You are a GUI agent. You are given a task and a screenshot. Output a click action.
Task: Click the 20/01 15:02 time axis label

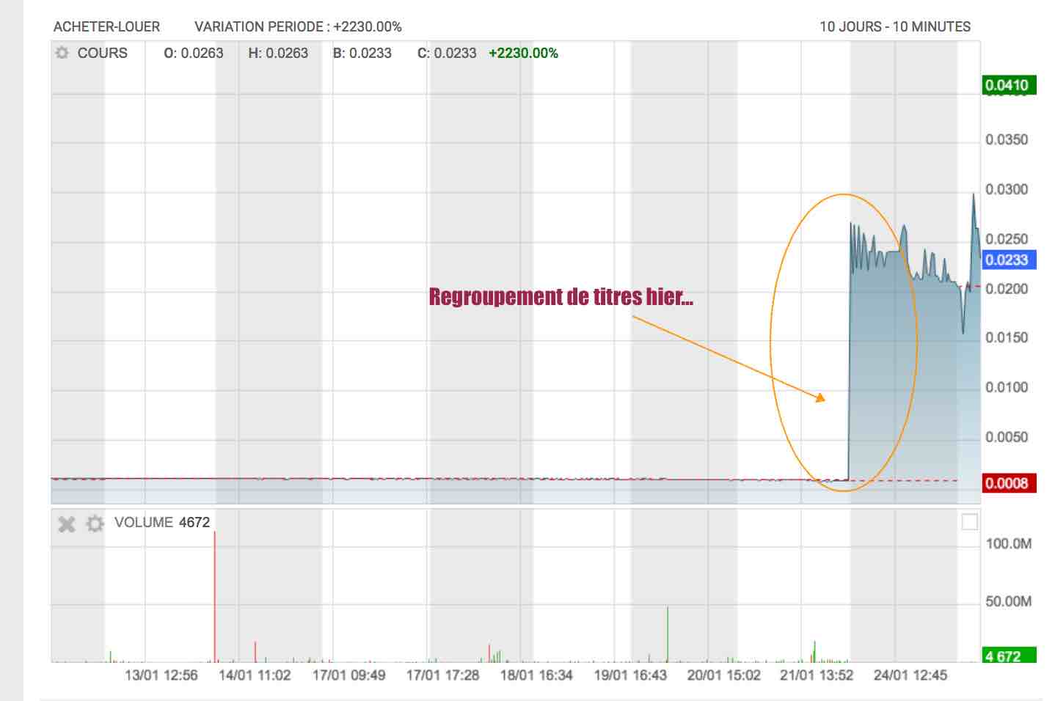pos(723,675)
